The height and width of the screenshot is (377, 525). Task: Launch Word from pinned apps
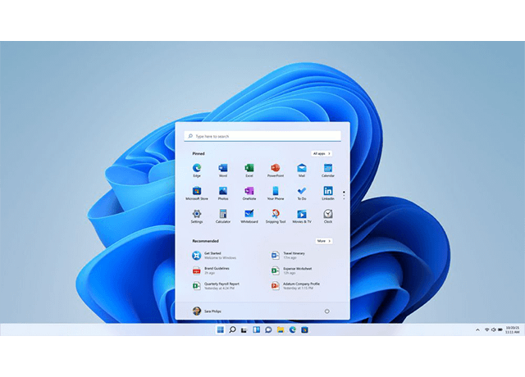(x=223, y=170)
